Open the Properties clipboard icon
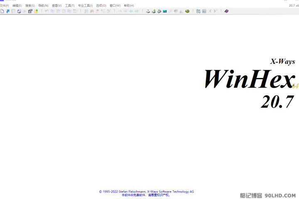This screenshot has height=199, width=299. coord(30,11)
